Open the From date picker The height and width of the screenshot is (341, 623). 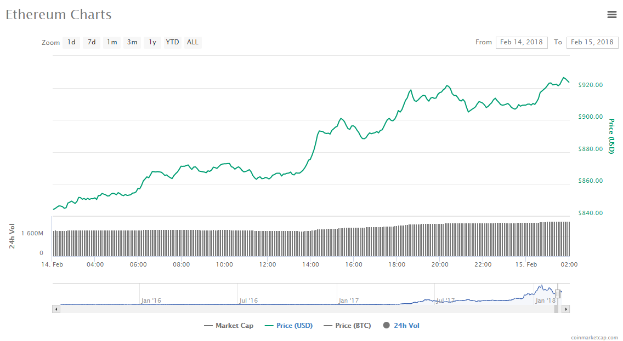click(x=522, y=42)
